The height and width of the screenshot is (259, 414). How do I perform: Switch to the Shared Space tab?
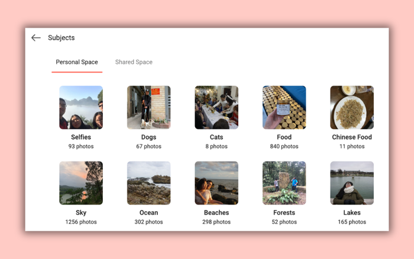pyautogui.click(x=134, y=62)
